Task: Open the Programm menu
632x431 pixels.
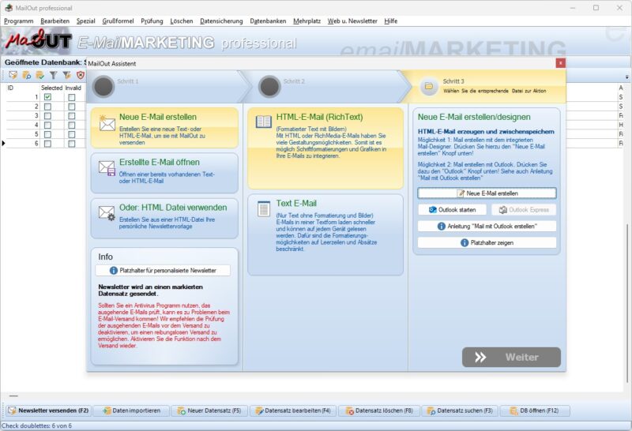Action: tap(18, 21)
